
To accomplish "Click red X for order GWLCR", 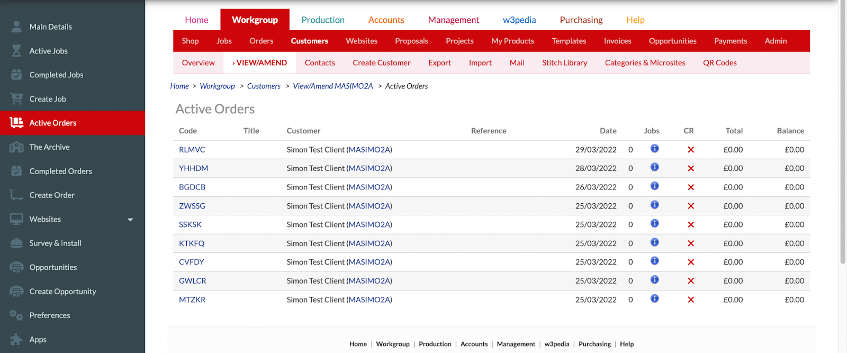I will click(691, 281).
